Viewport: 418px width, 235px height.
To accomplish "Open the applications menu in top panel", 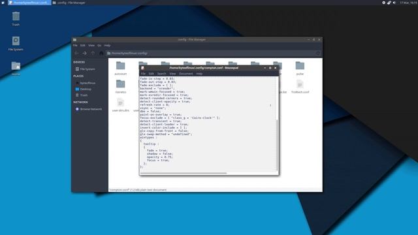I will (x=3, y=3).
